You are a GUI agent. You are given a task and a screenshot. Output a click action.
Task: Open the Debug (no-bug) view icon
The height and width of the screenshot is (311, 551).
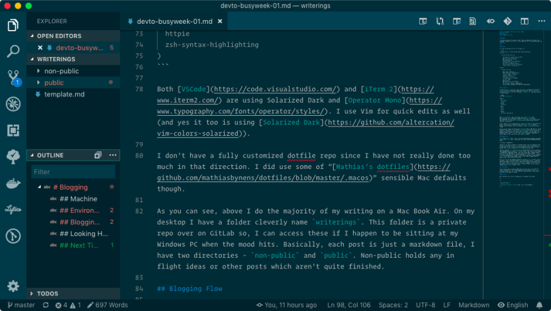coord(13,105)
